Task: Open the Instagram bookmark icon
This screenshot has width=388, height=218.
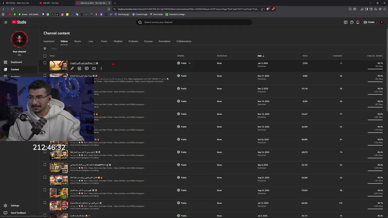Action: pyautogui.click(x=62, y=14)
